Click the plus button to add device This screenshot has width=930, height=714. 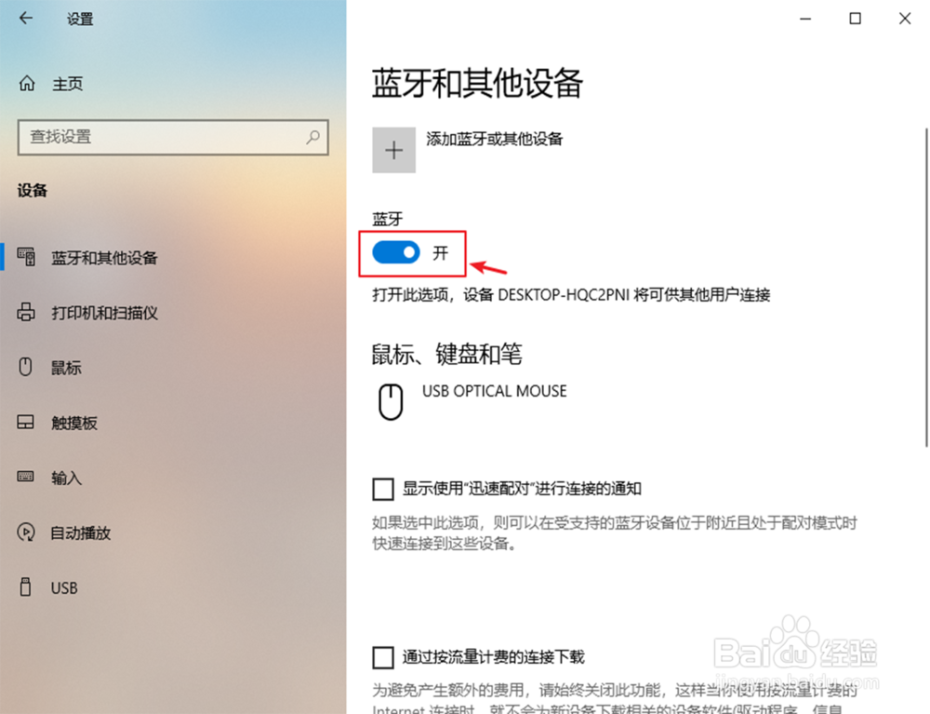tap(393, 150)
